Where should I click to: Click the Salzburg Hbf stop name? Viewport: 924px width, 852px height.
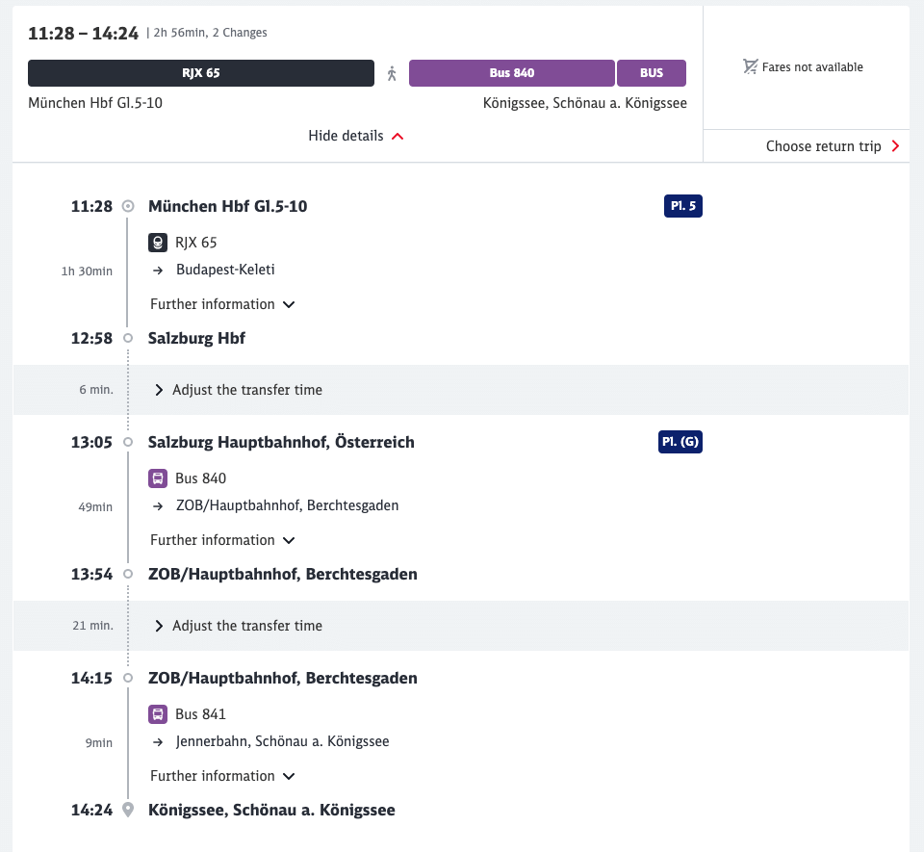tap(196, 339)
